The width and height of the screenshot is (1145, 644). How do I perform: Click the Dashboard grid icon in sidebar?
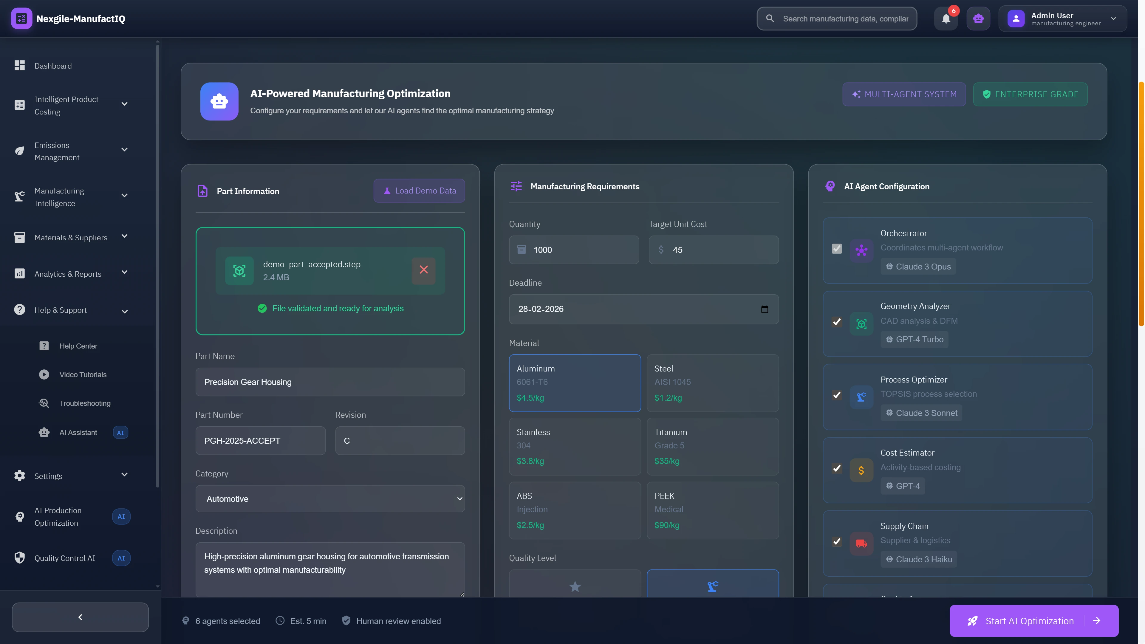(x=20, y=66)
